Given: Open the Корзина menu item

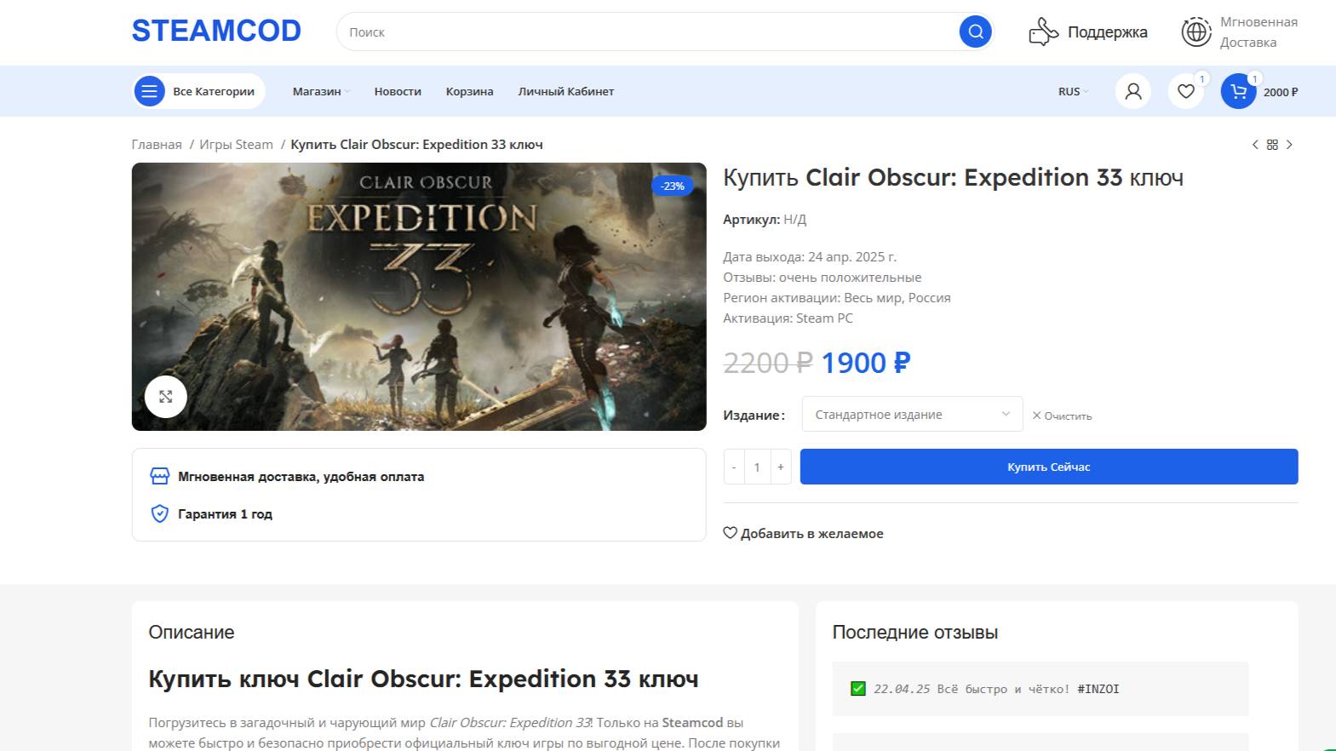Looking at the screenshot, I should pos(469,91).
